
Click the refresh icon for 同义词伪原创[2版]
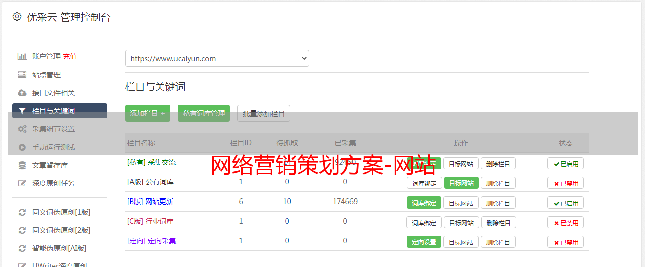(22, 230)
